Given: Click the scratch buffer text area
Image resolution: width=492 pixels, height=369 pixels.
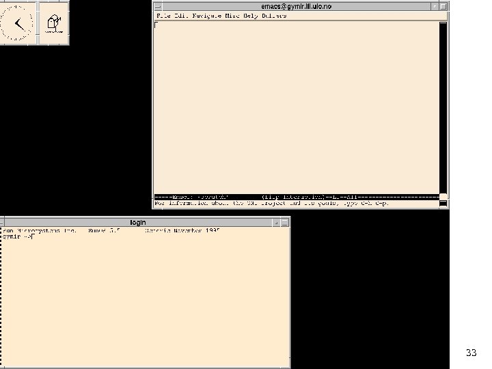Looking at the screenshot, I should (x=297, y=108).
